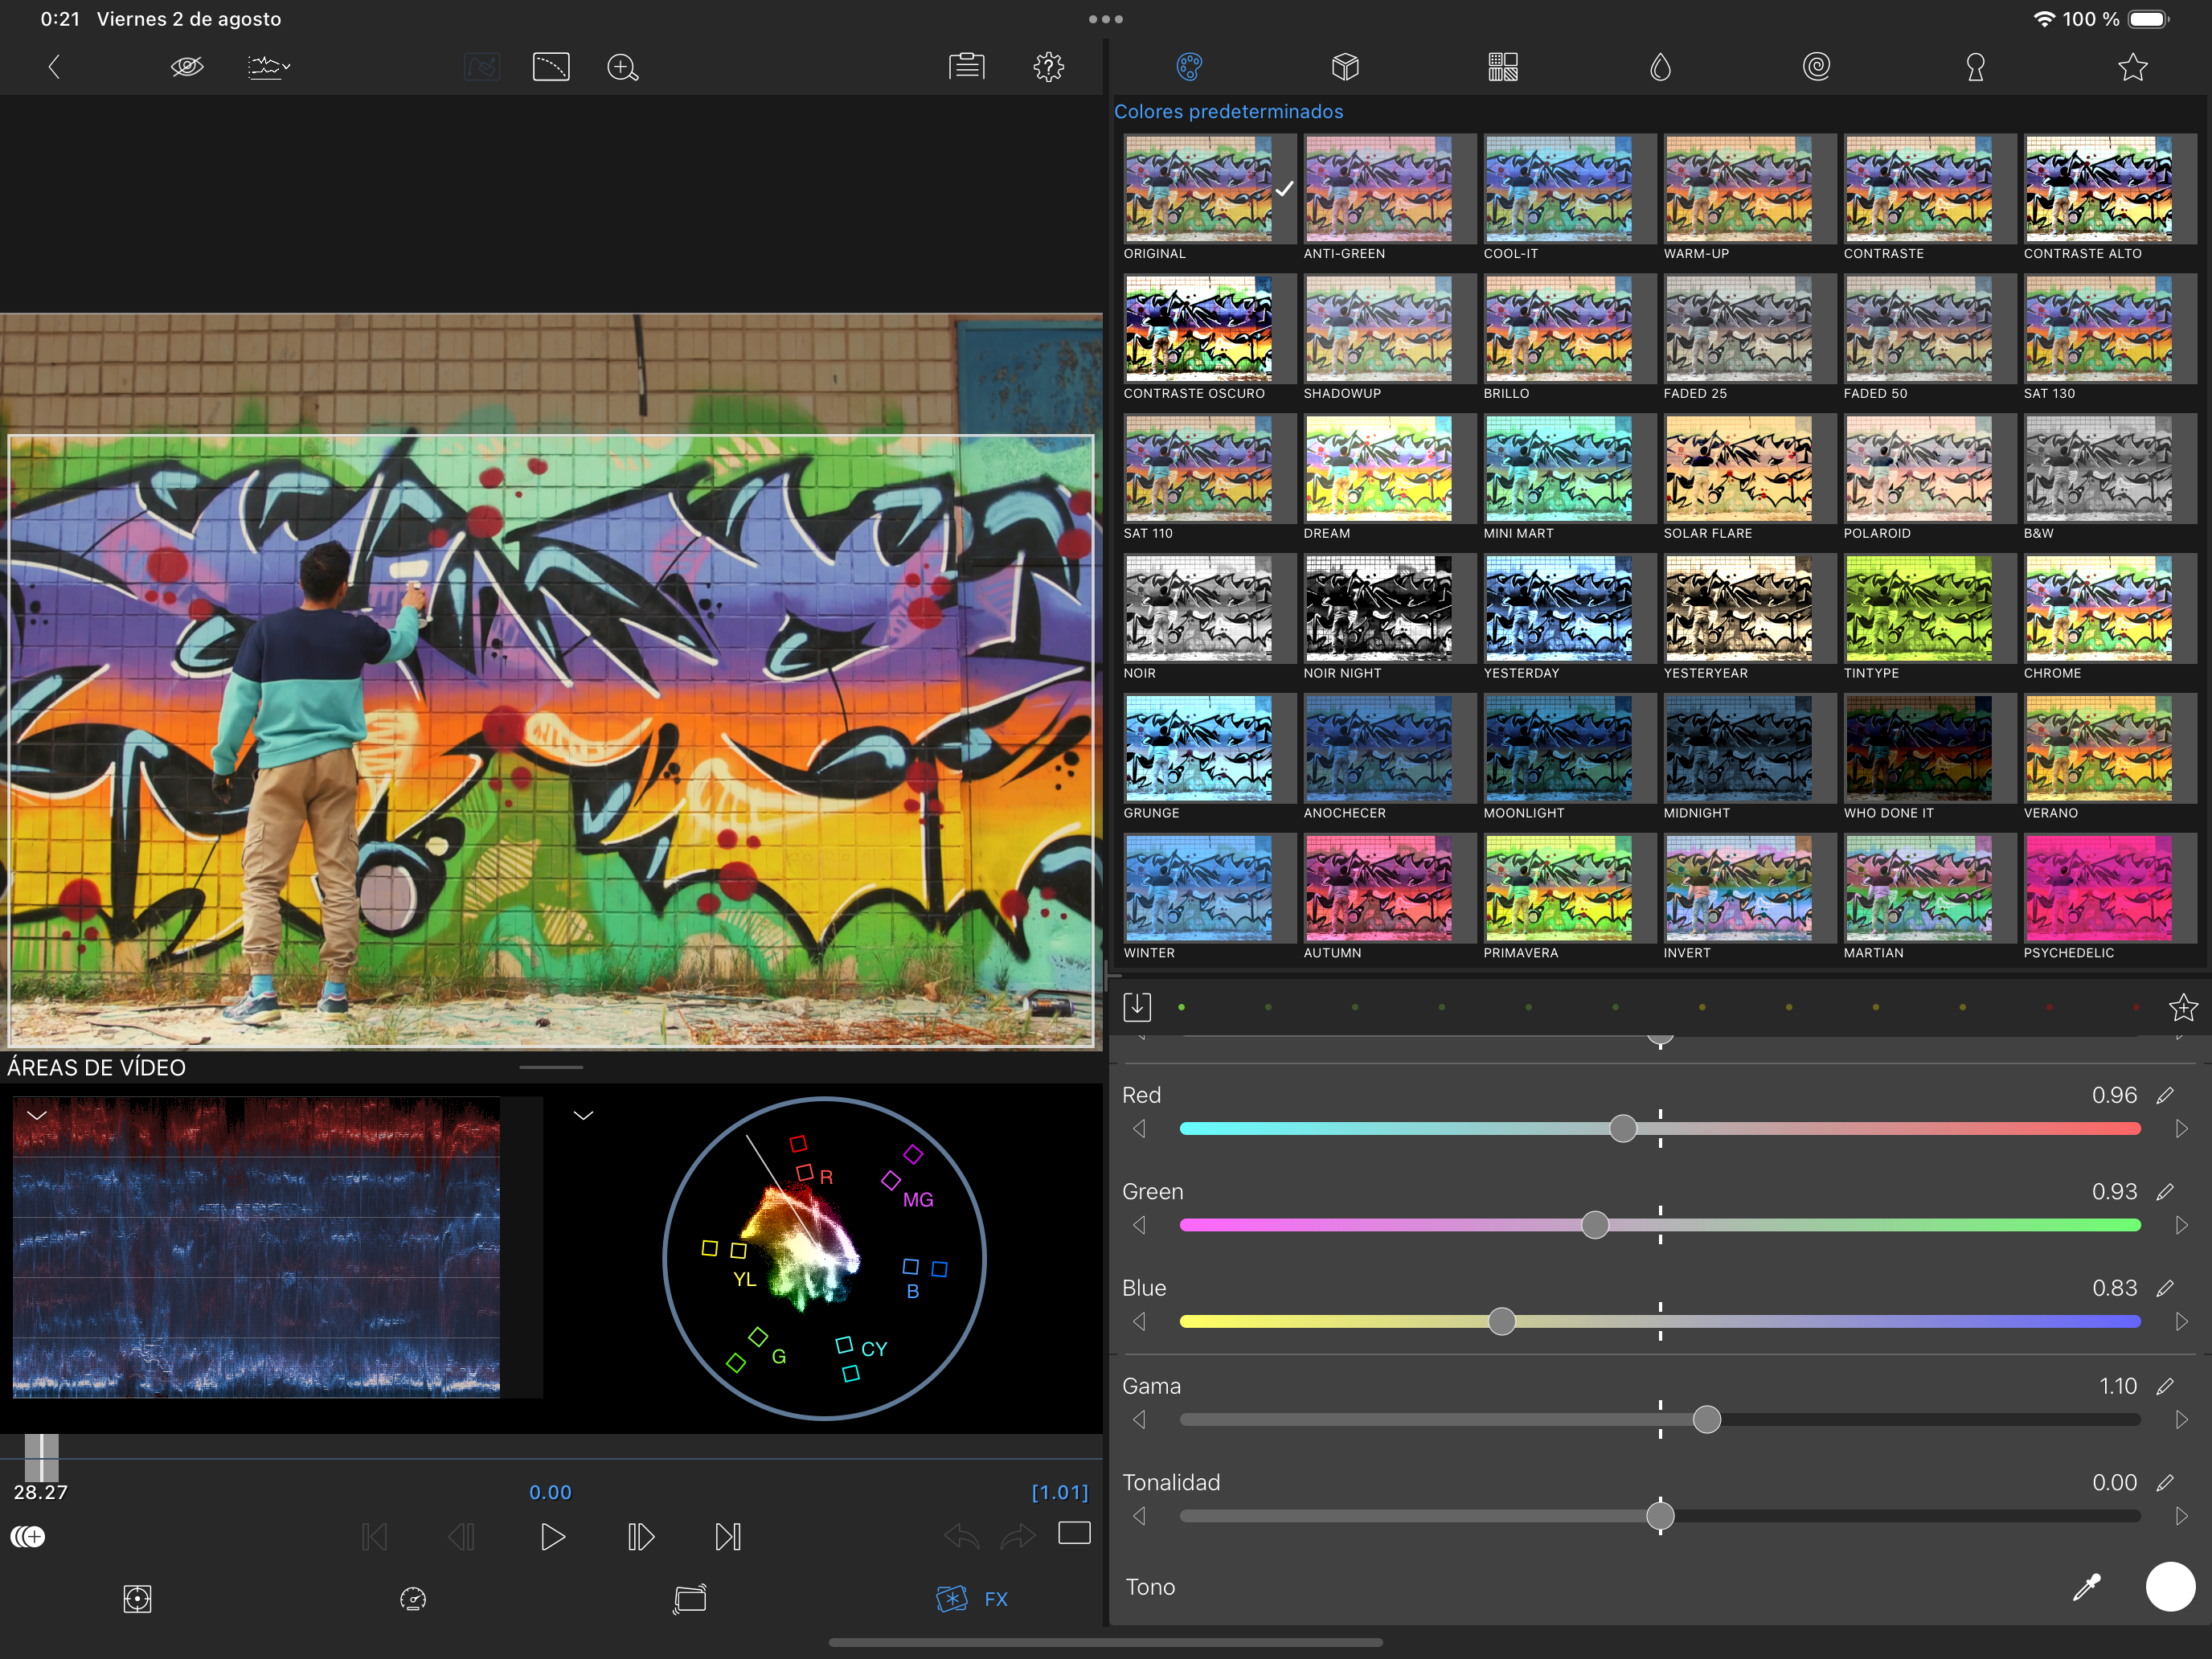The image size is (2212, 1659).
Task: Open the droplet blur tab
Action: point(1660,67)
